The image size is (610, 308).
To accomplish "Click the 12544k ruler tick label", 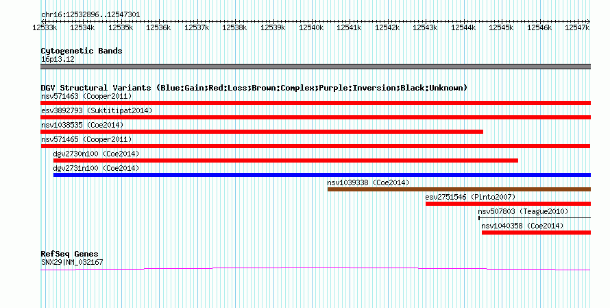I will click(x=463, y=28).
